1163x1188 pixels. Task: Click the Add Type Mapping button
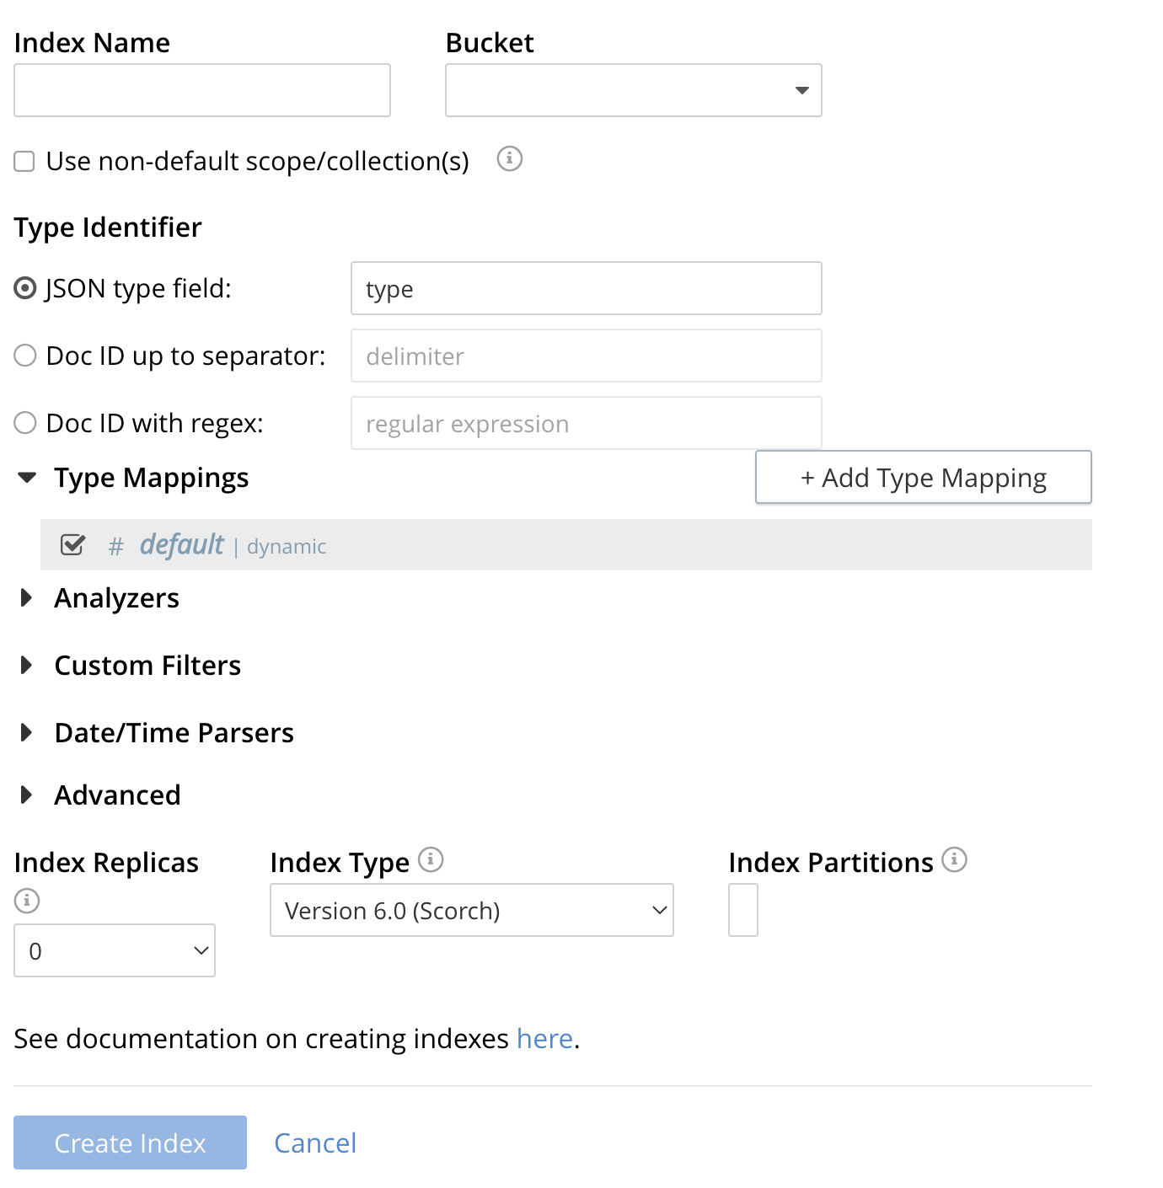[x=923, y=478]
